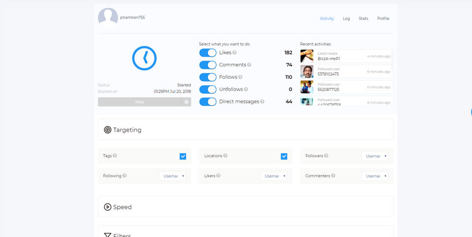Click the Unfollows count 0
Image resolution: width=472 pixels, height=237 pixels.
coord(291,89)
